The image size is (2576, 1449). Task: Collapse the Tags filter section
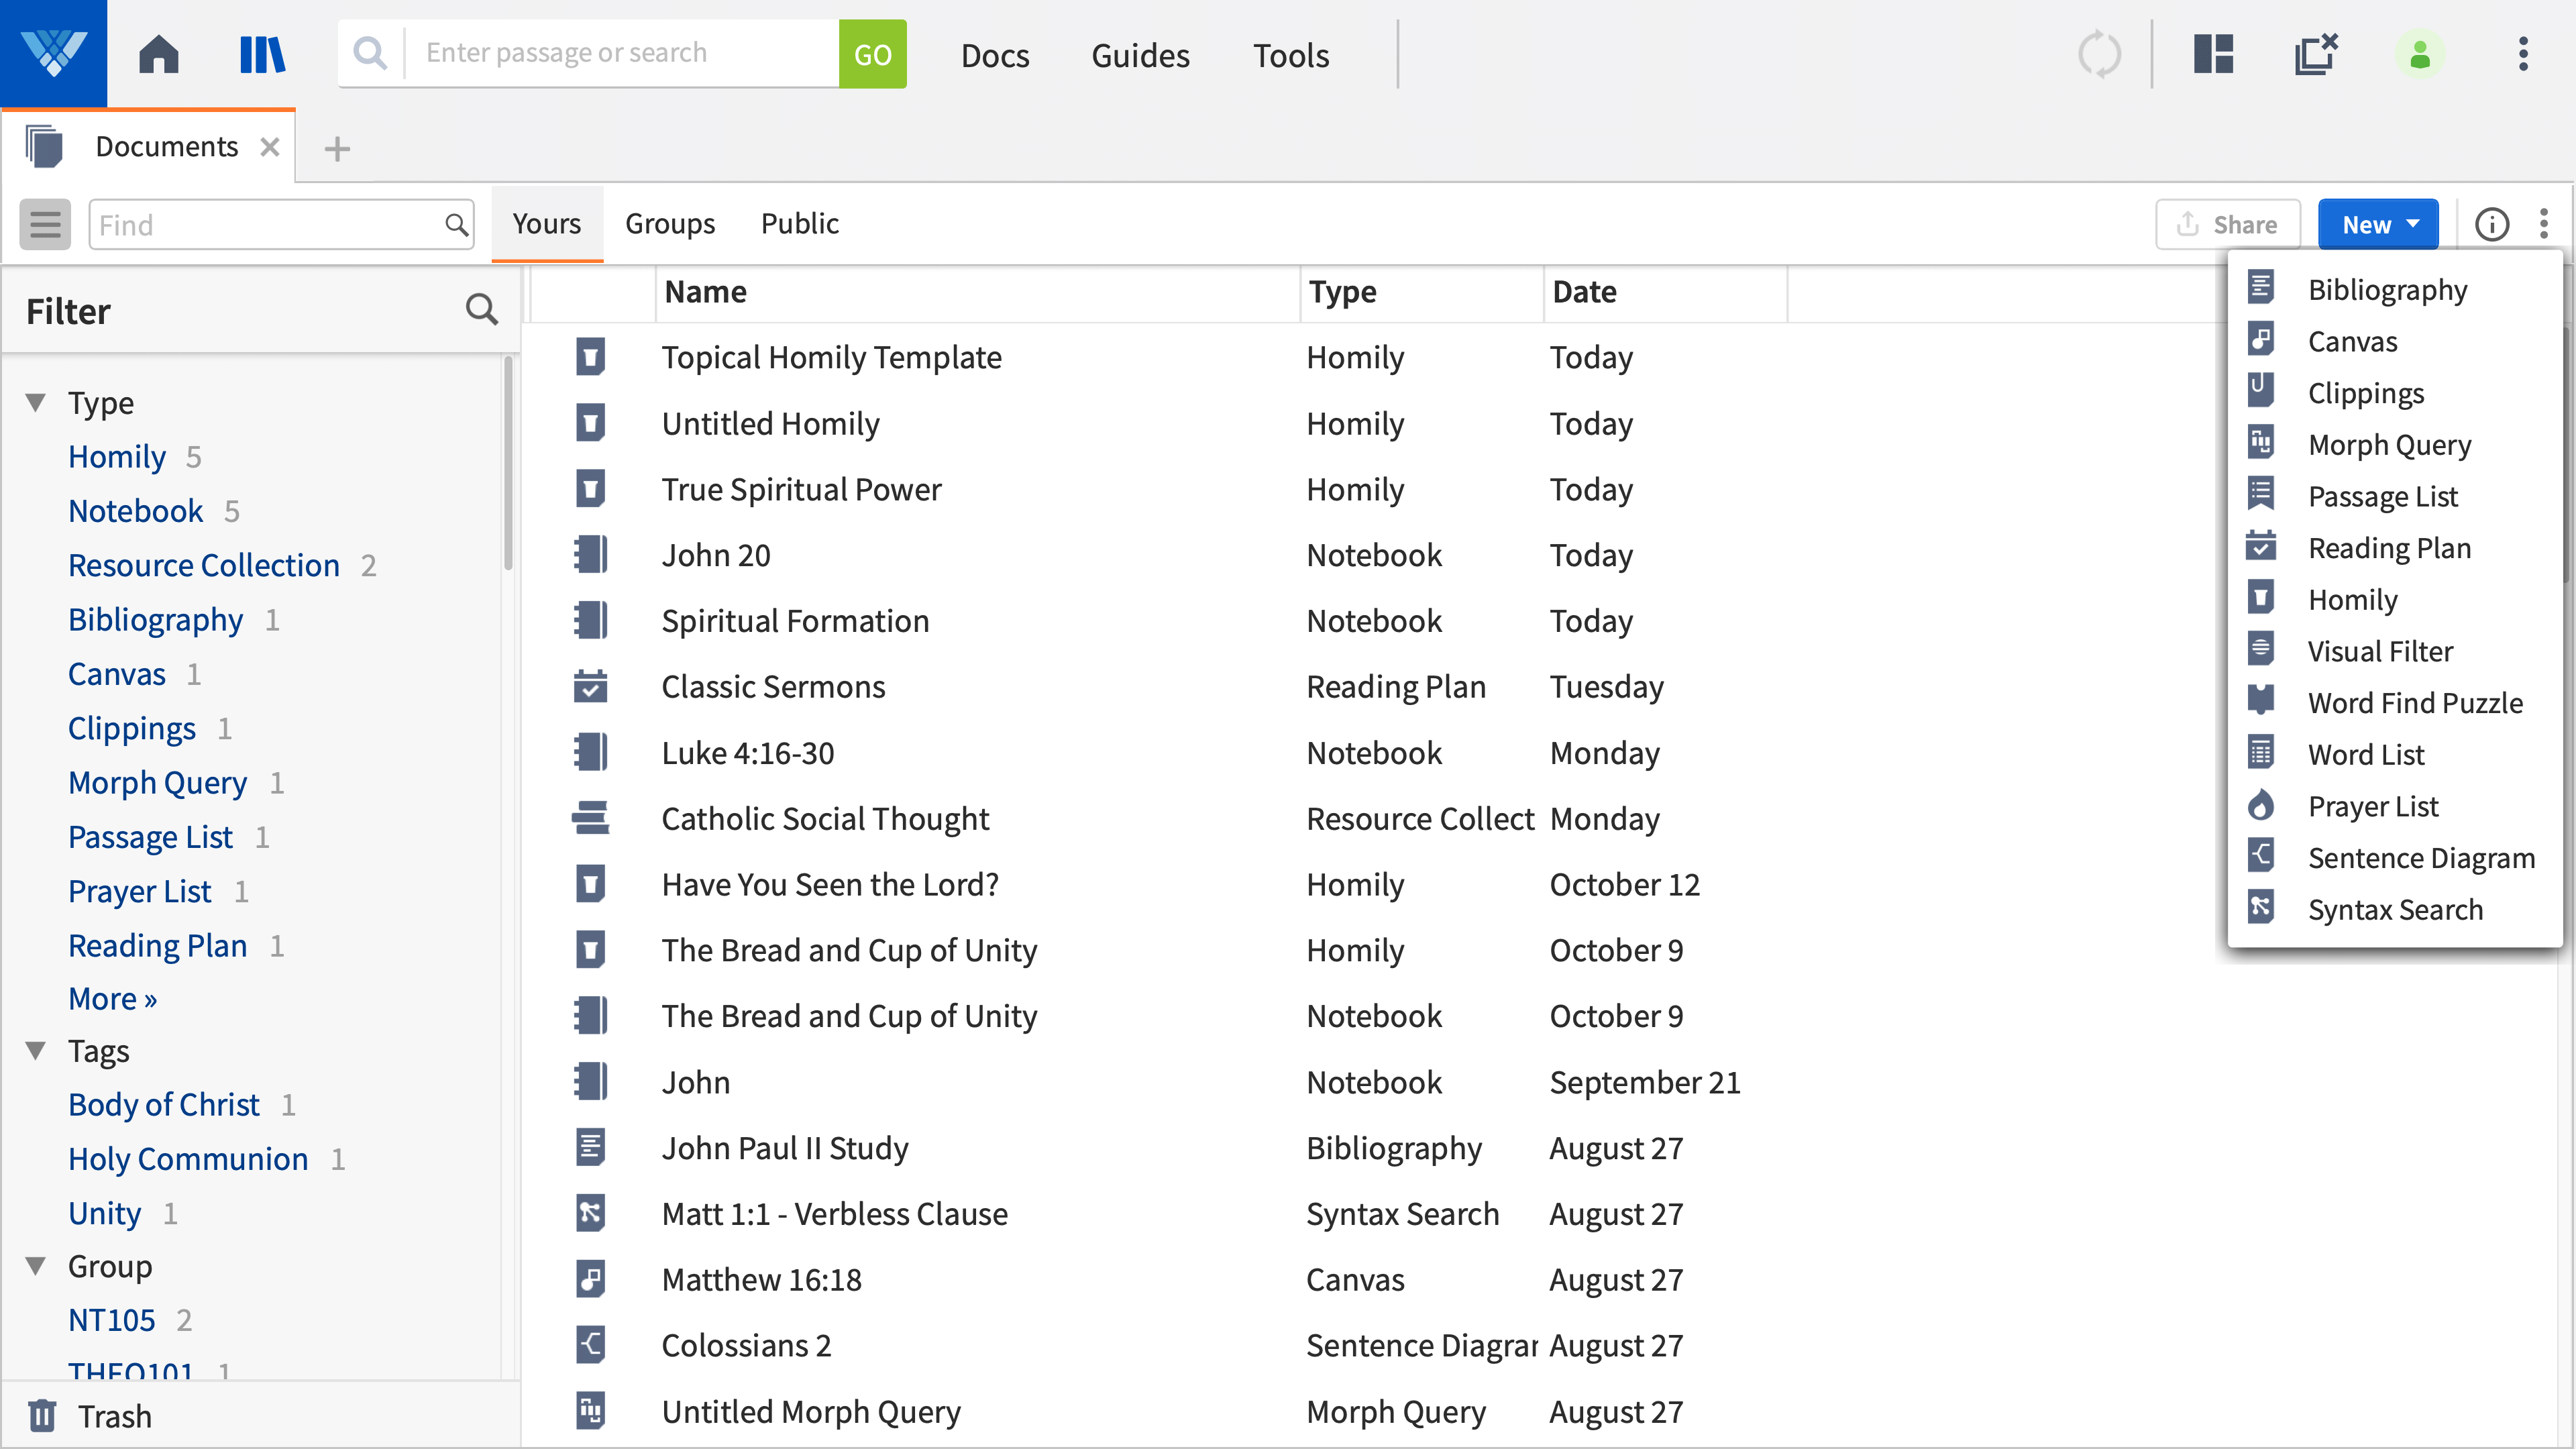point(36,1050)
